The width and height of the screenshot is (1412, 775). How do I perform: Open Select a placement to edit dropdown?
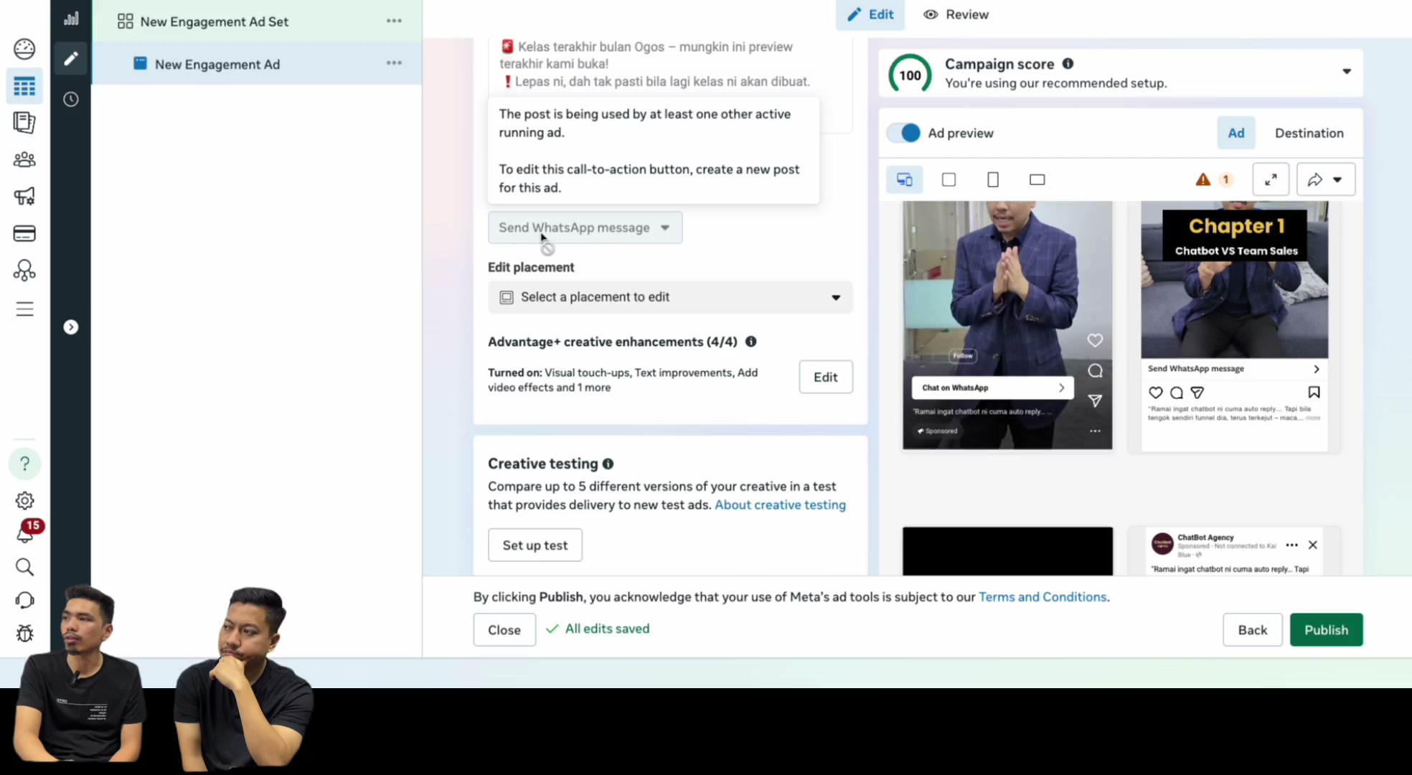[670, 297]
